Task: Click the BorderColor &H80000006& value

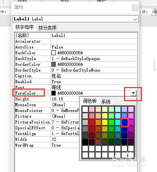Action: coord(70,64)
